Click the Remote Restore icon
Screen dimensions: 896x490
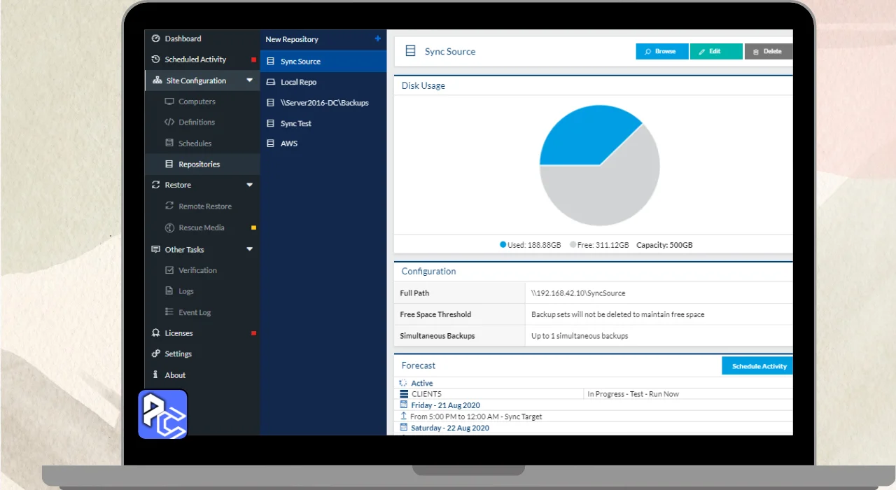pyautogui.click(x=169, y=206)
